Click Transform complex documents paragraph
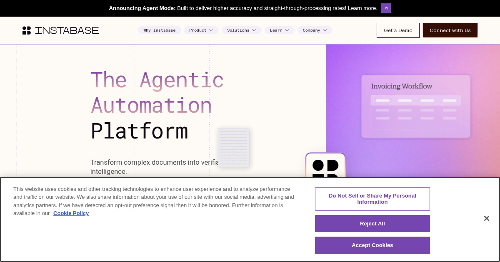500x262 pixels. click(x=154, y=167)
